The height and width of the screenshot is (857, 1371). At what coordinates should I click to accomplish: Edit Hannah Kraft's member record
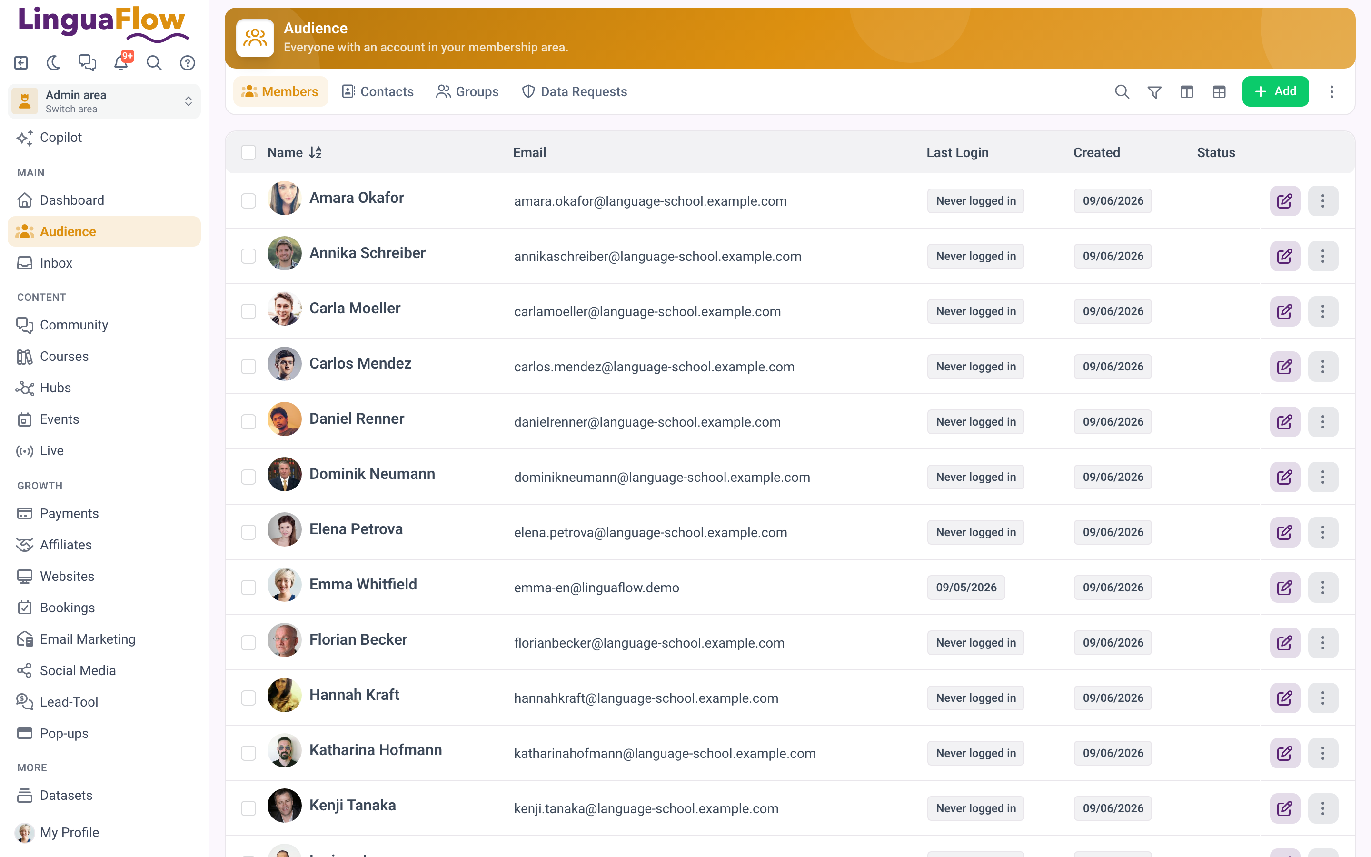pyautogui.click(x=1285, y=698)
